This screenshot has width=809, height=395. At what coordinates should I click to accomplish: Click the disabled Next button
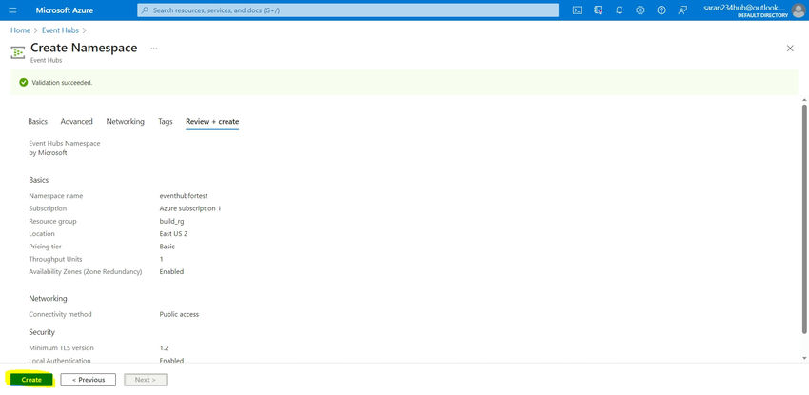point(146,380)
